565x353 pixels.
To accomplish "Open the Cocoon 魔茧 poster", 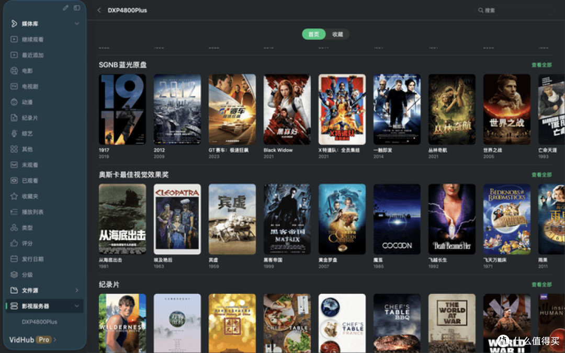I will [397, 219].
